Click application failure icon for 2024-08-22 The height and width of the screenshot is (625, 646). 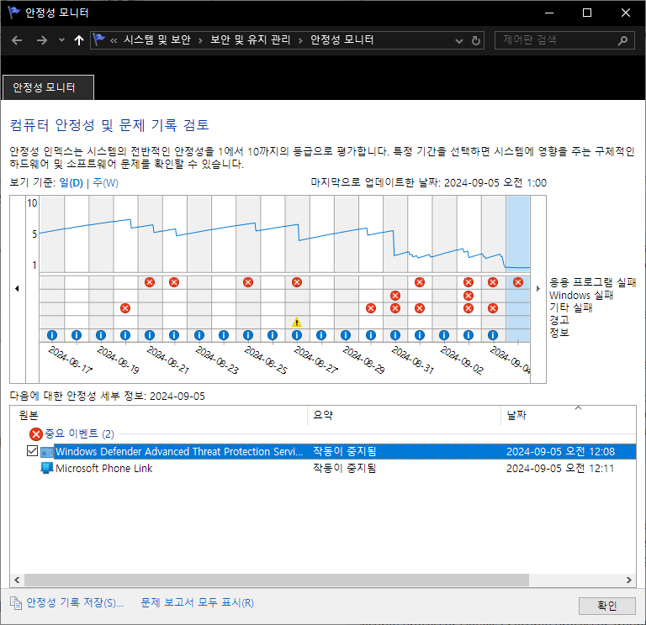click(x=174, y=282)
